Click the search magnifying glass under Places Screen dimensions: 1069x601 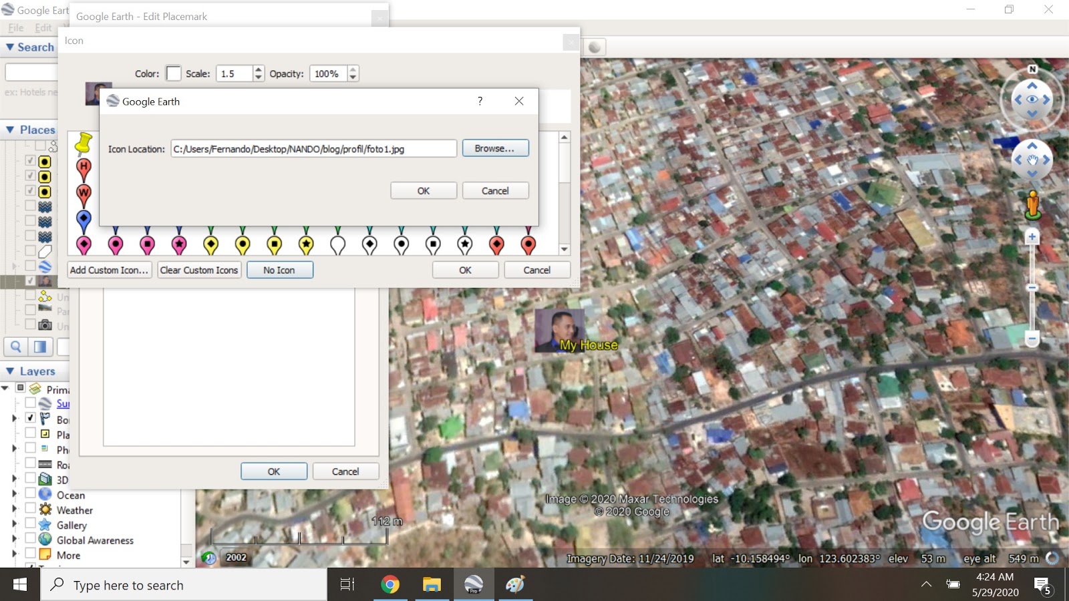[16, 347]
